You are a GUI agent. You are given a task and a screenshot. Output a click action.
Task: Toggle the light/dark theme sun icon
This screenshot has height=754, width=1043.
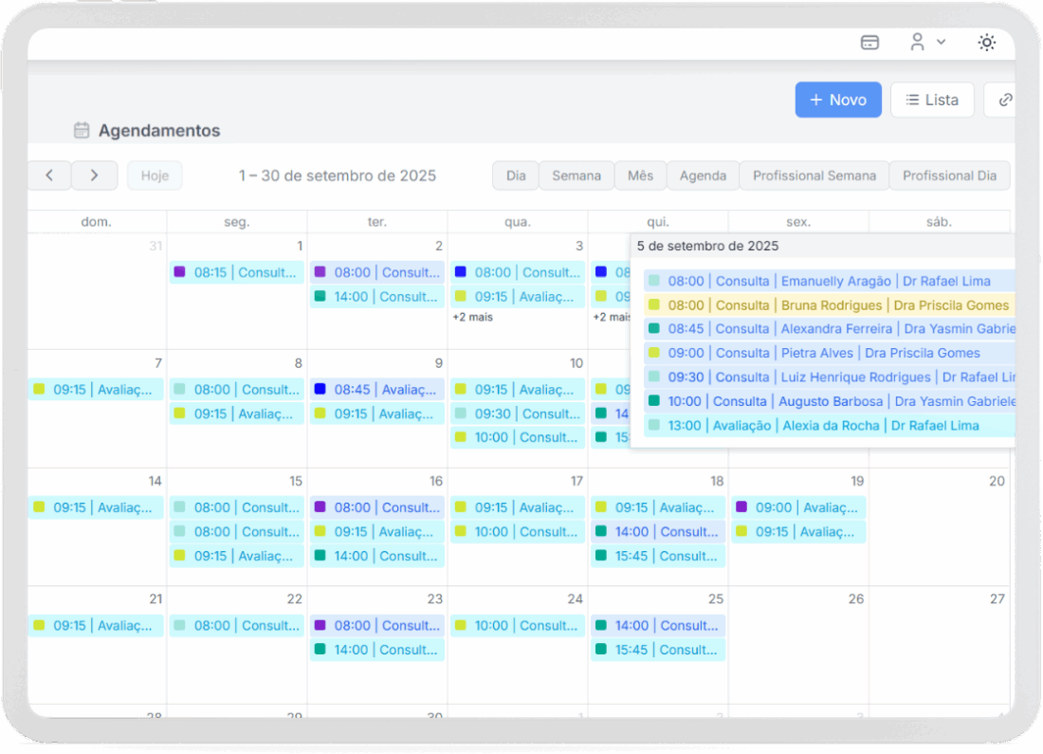pos(987,43)
